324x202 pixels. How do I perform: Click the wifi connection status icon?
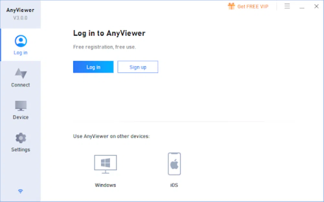click(x=20, y=191)
